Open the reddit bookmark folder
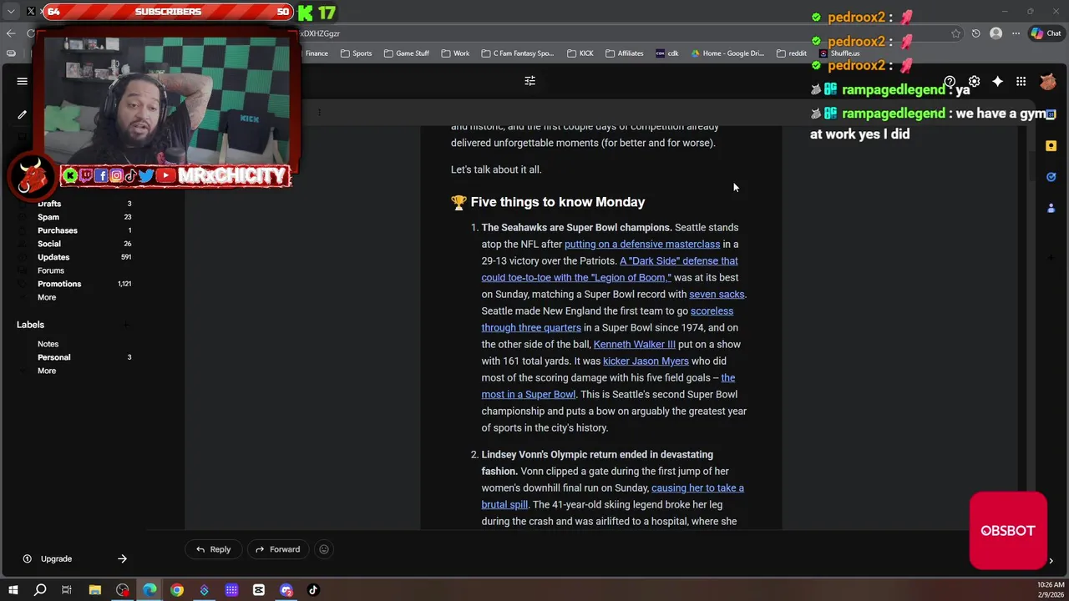 (792, 53)
